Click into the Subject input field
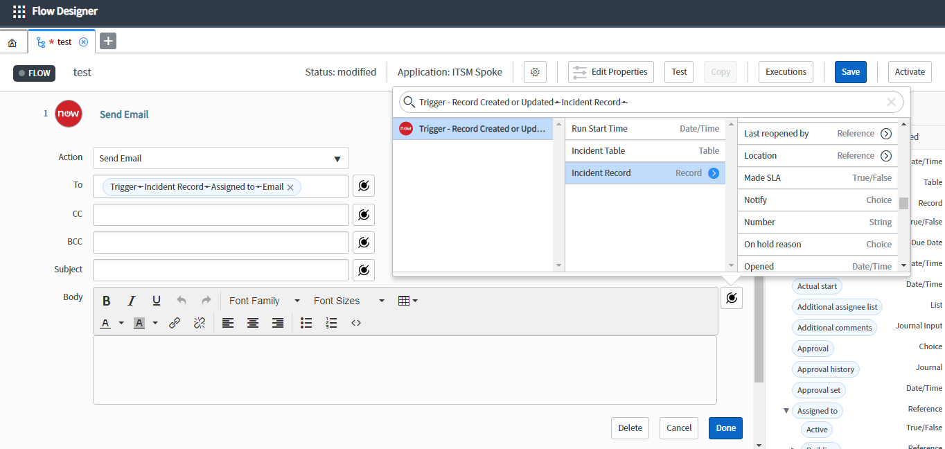Screen dimensions: 945x449 (221, 270)
